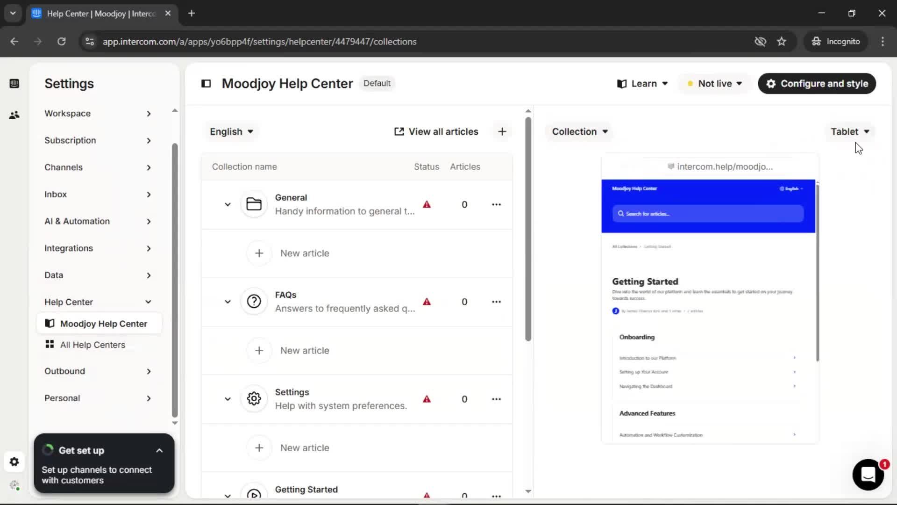Collapse the Settings collection row

point(228,399)
